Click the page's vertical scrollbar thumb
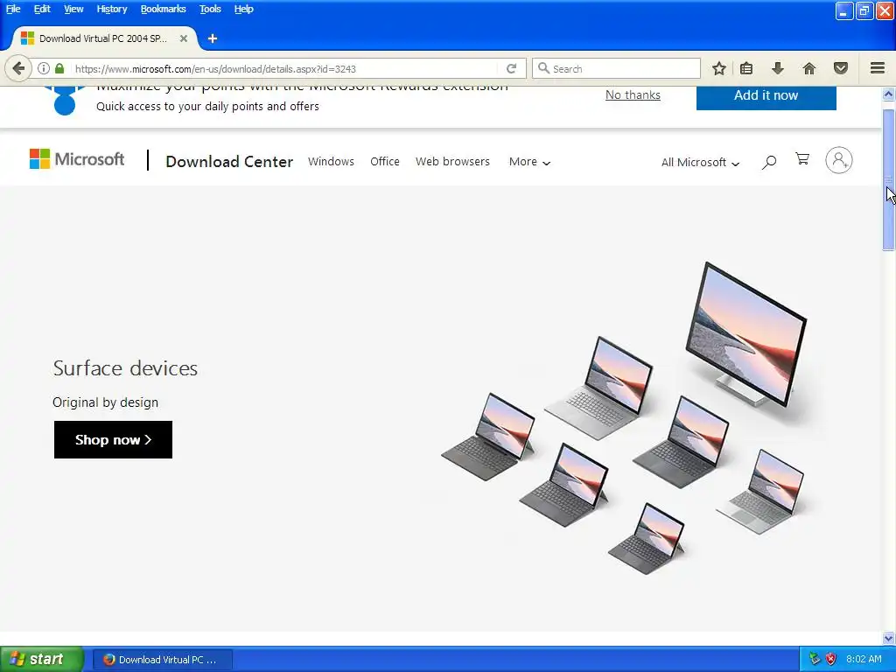The image size is (896, 672). point(888,179)
